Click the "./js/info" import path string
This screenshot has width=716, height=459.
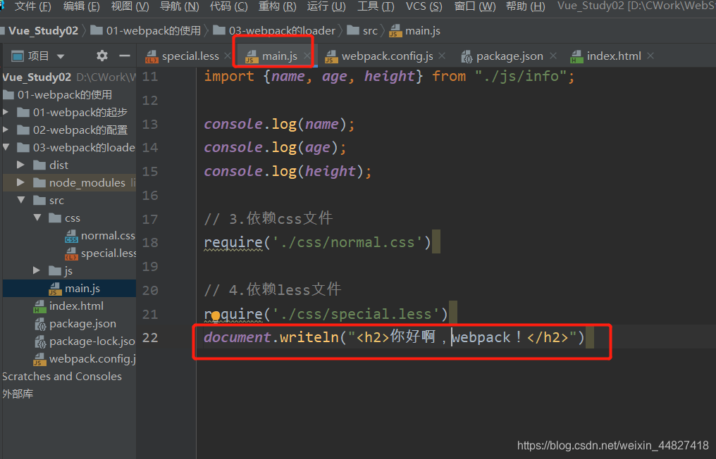click(x=521, y=76)
